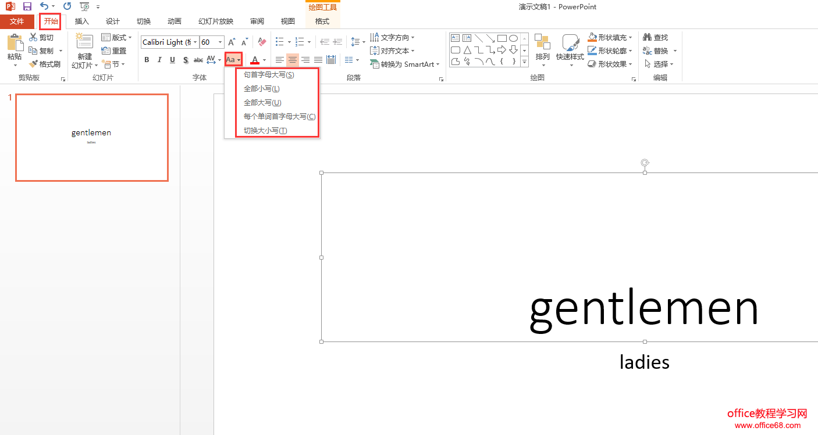Toggle bold formatting
Image resolution: width=818 pixels, height=435 pixels.
pyautogui.click(x=147, y=60)
